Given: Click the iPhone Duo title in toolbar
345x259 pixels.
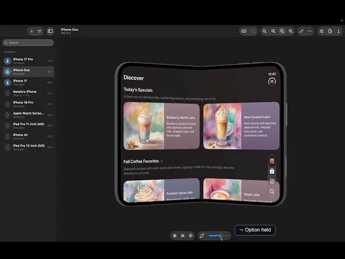Looking at the screenshot, I should point(70,29).
